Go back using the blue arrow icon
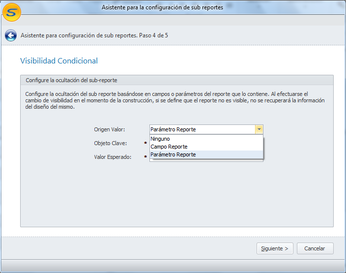Screen dimensions: 346x273 [x=11, y=35]
